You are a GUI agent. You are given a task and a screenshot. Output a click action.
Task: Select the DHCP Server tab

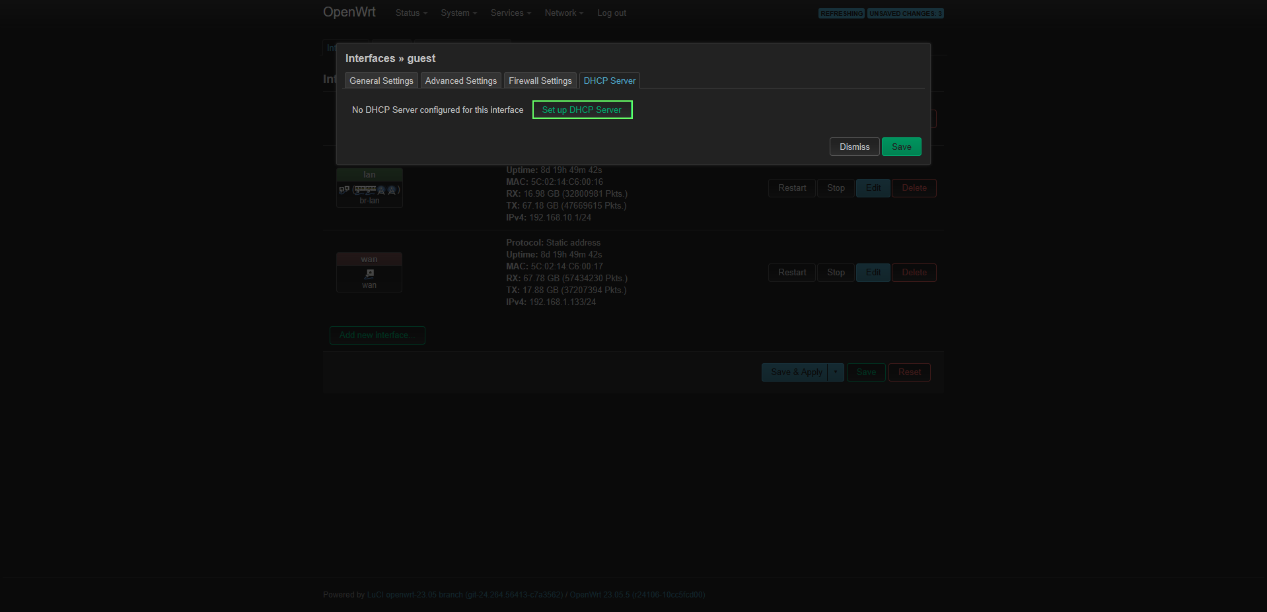pos(609,81)
